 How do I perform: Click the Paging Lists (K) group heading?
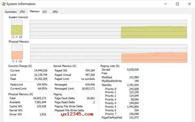click(x=110, y=66)
